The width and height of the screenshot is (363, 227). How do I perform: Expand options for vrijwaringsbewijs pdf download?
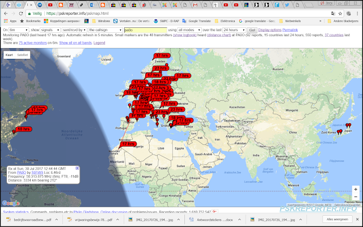pyautogui.click(x=117, y=220)
